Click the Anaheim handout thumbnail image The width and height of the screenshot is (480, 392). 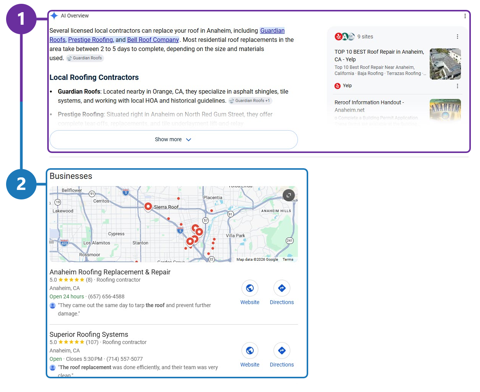pos(445,110)
